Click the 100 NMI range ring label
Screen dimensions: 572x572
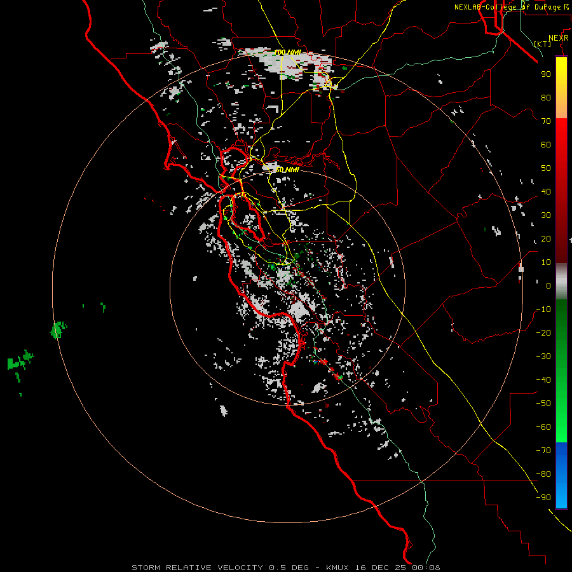[x=287, y=53]
